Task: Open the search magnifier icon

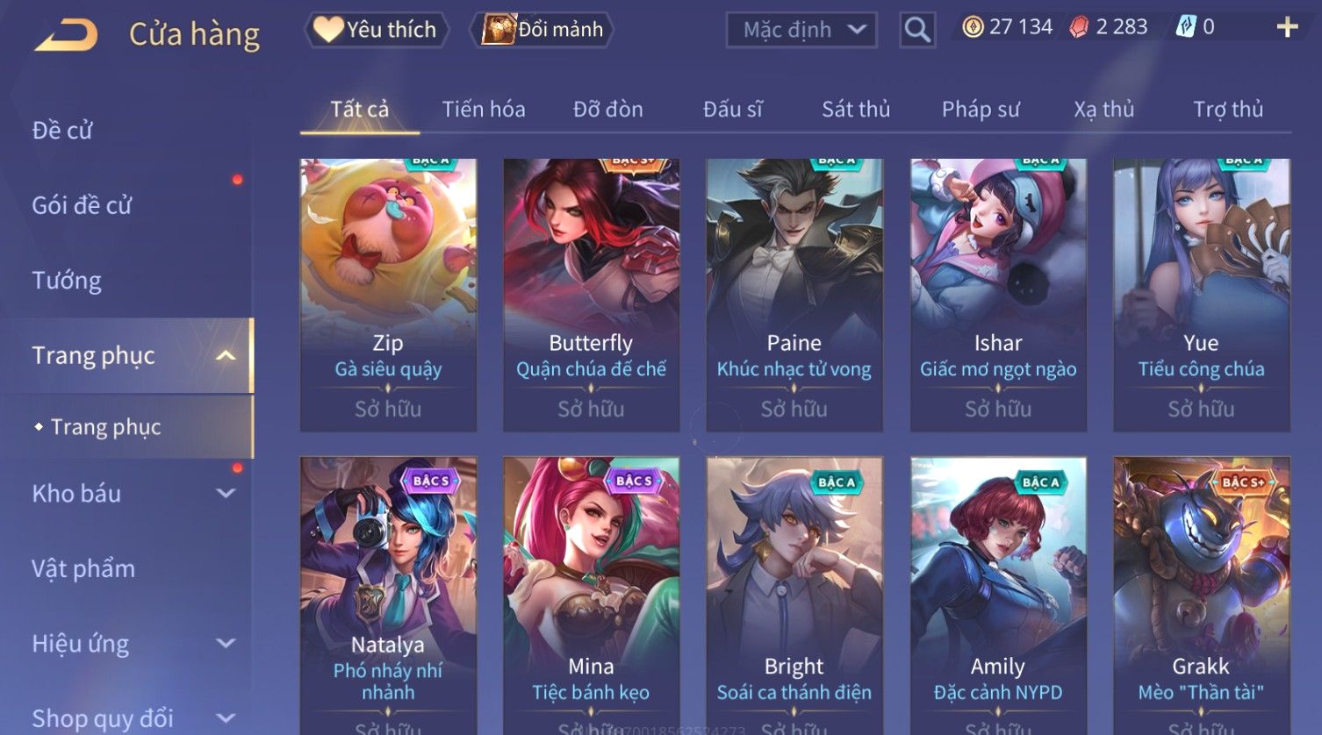Action: tap(917, 30)
